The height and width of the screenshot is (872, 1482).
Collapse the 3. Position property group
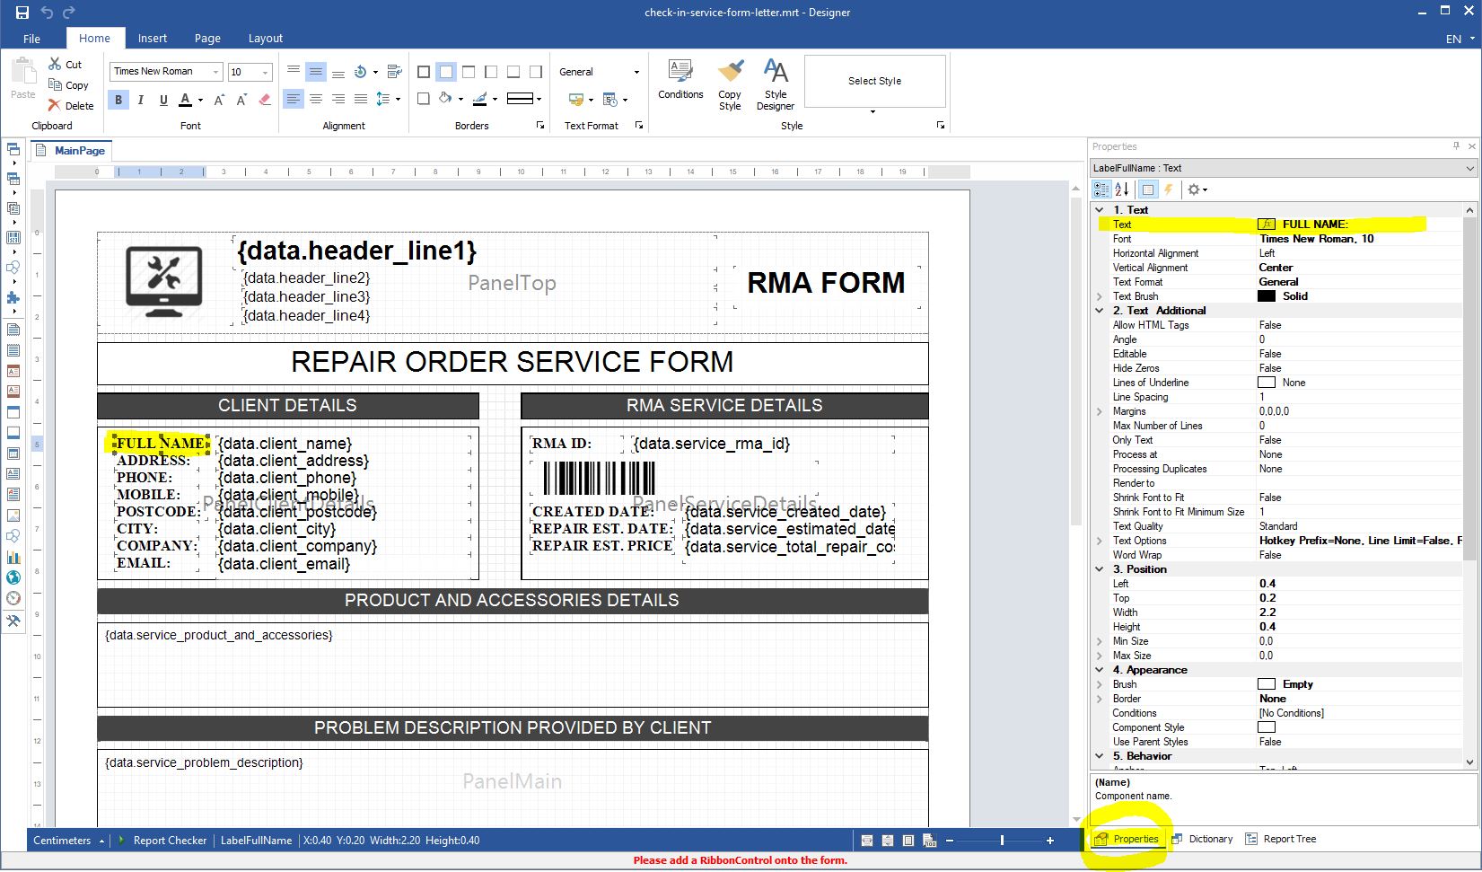click(x=1100, y=569)
